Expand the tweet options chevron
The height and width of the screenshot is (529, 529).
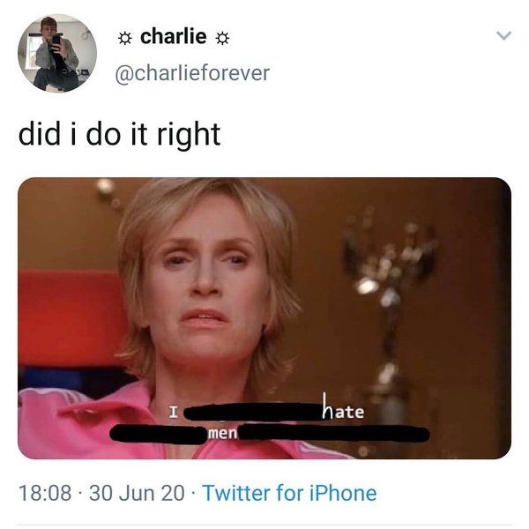(x=504, y=35)
